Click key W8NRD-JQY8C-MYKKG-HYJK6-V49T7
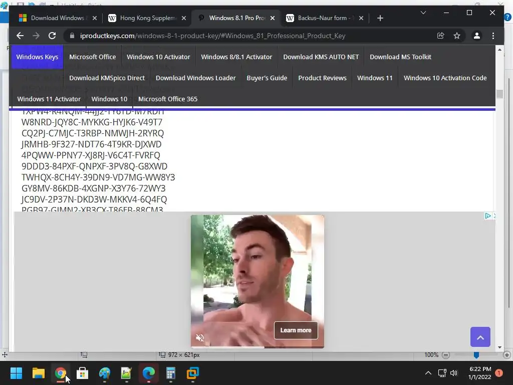513x385 pixels. [92, 122]
